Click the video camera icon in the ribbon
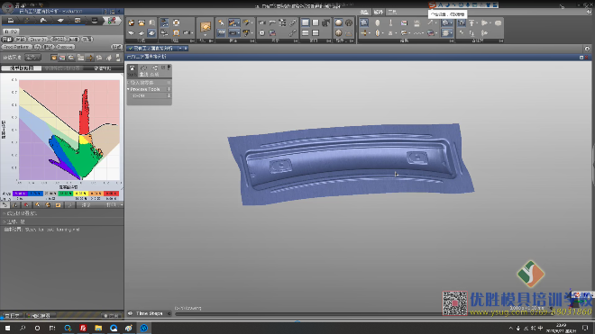Image resolution: width=595 pixels, height=334 pixels. pos(326,23)
